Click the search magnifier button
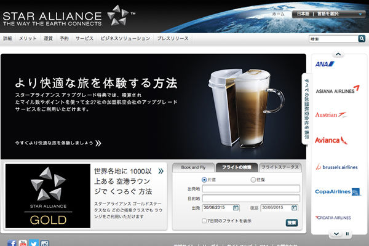This screenshot has width=369, height=246. [362, 38]
